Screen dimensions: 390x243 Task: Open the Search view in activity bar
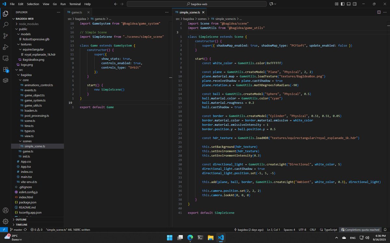click(x=6, y=25)
